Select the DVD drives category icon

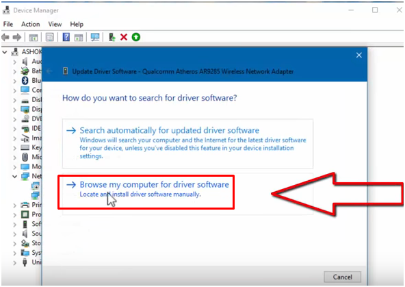click(25, 118)
